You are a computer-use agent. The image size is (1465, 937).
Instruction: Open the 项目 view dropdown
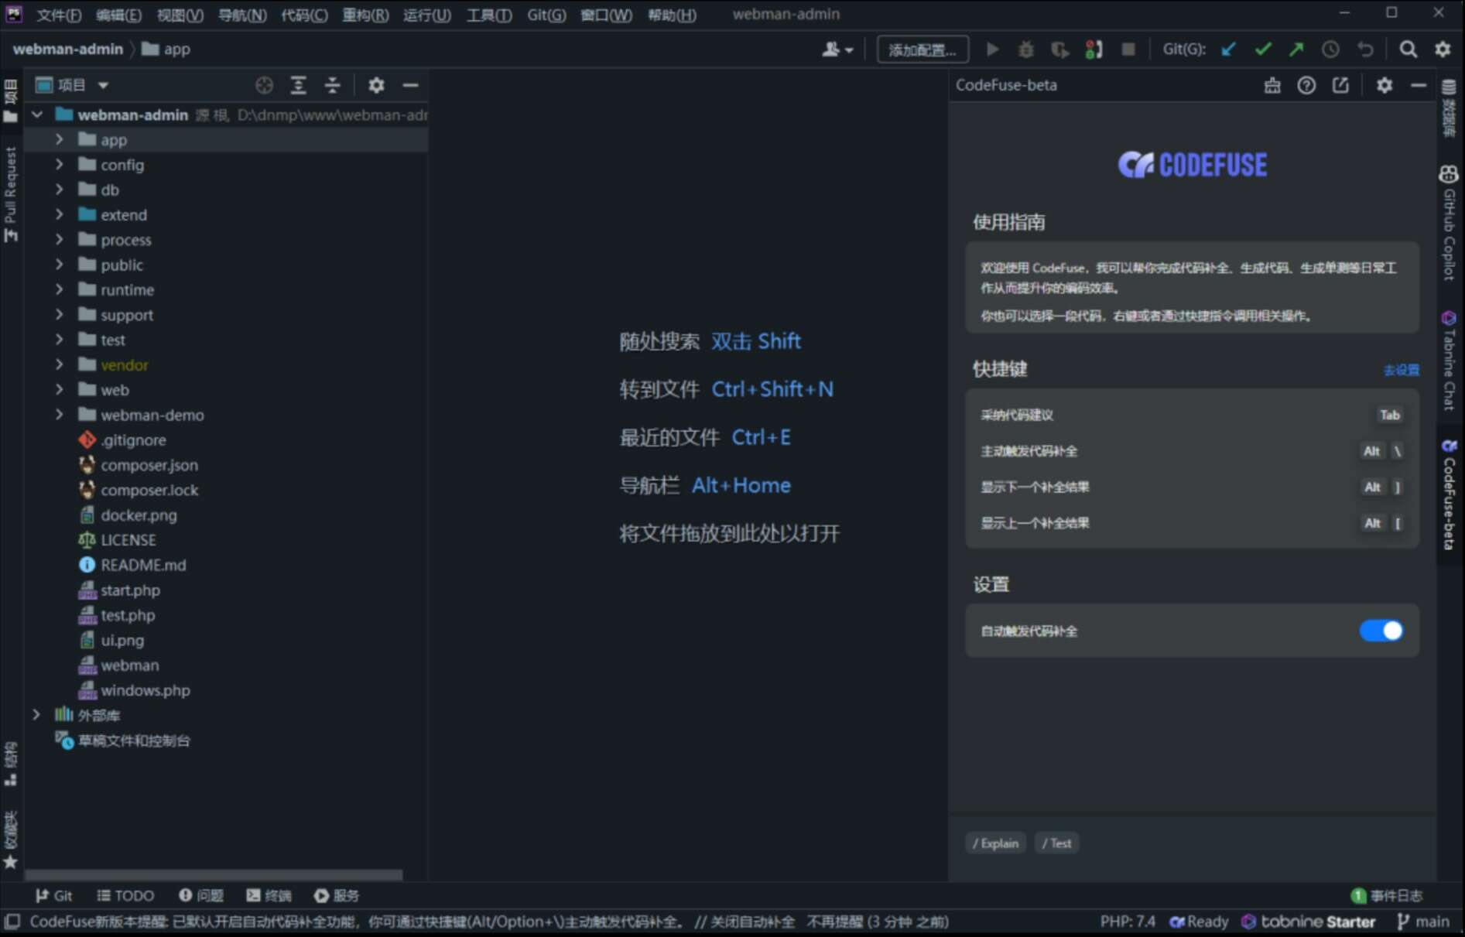[x=103, y=85]
